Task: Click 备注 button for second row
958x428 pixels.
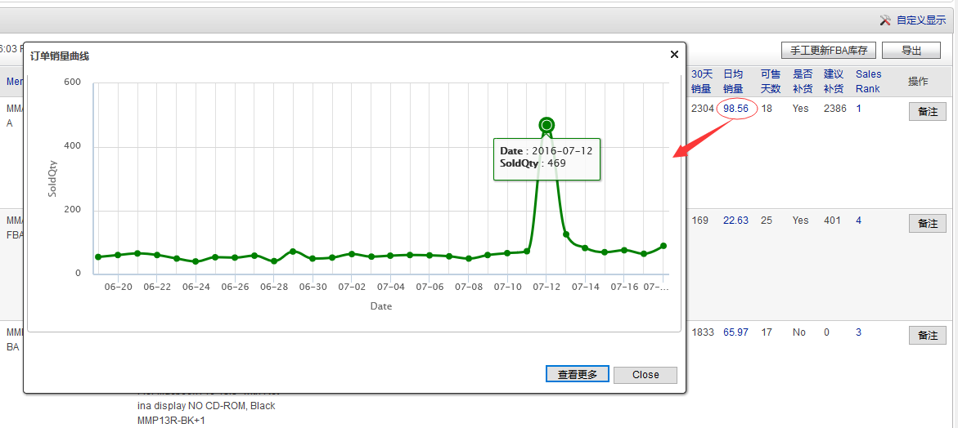Action: pyautogui.click(x=927, y=224)
